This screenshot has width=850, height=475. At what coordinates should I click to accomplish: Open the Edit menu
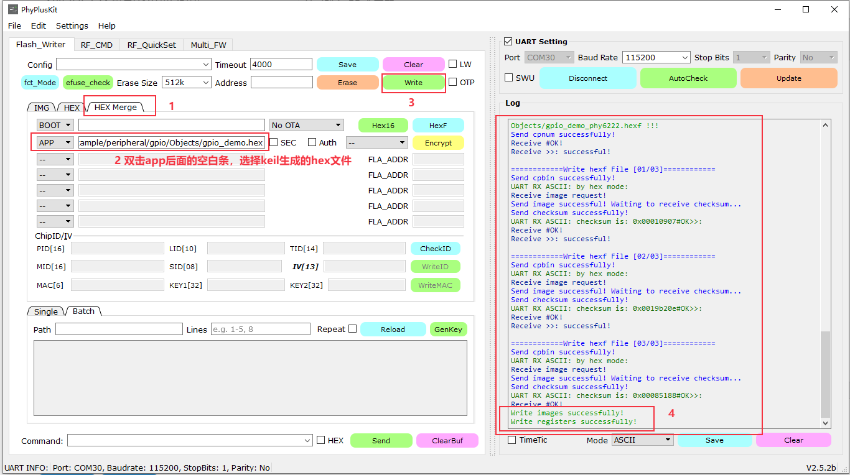pos(39,25)
